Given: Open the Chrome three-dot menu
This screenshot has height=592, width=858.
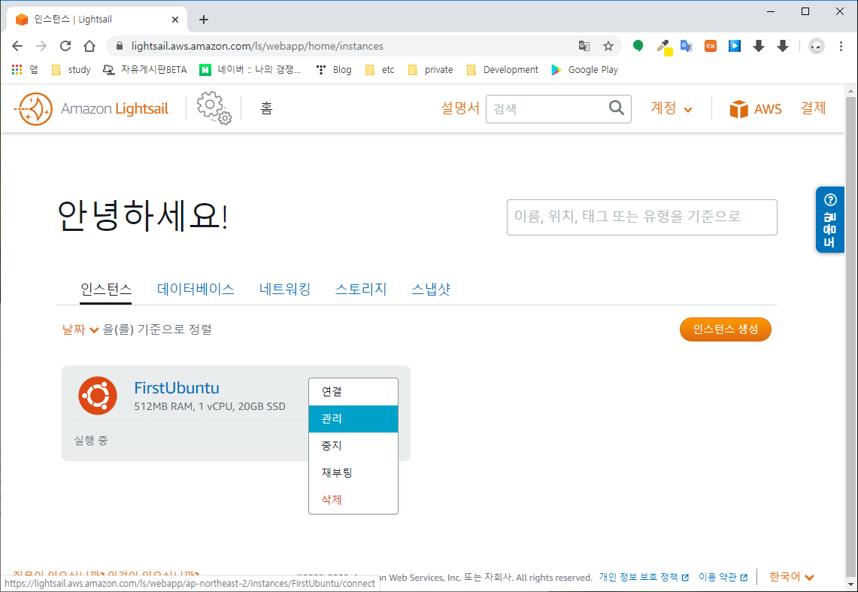Looking at the screenshot, I should [841, 46].
